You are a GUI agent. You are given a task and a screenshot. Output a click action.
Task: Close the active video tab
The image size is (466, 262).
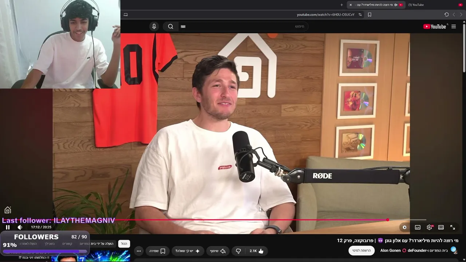(x=351, y=5)
